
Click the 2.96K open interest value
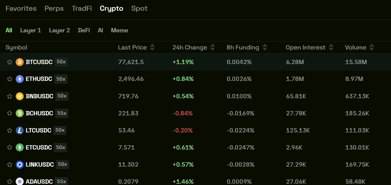click(x=294, y=147)
